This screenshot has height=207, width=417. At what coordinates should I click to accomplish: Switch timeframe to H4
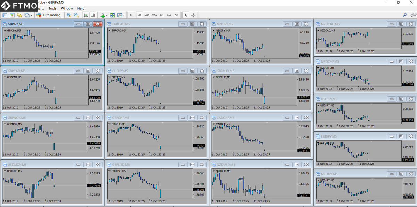pyautogui.click(x=169, y=15)
